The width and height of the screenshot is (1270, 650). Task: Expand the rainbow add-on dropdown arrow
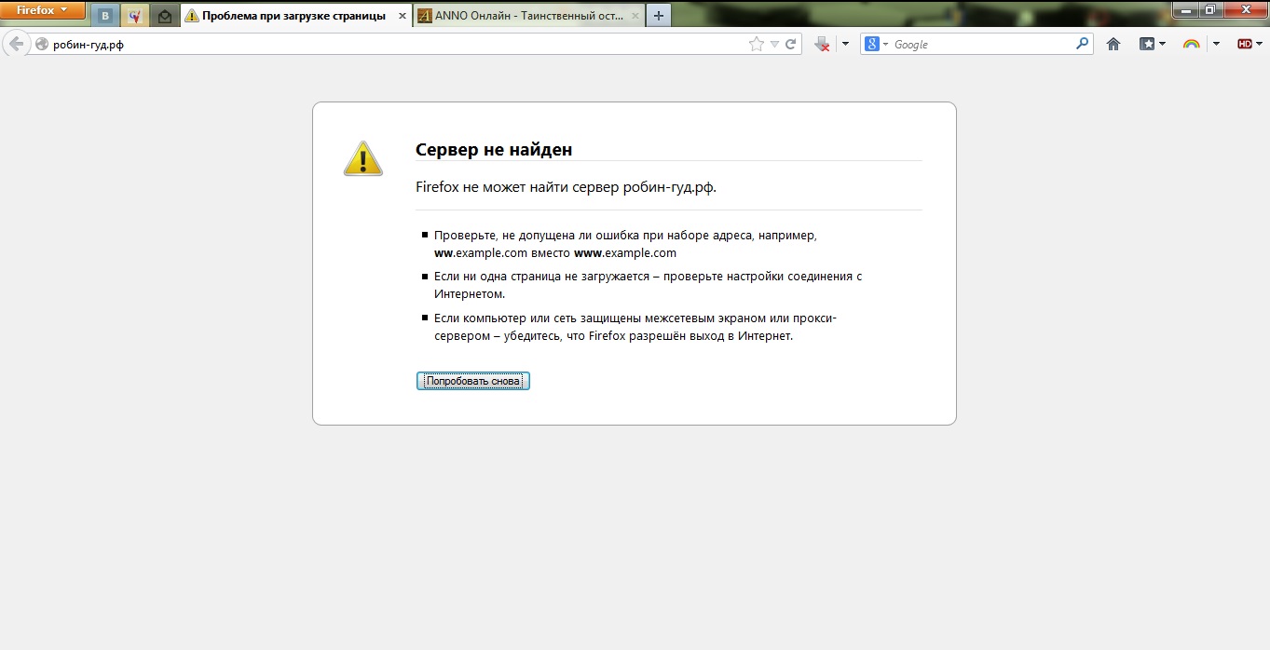coord(1216,44)
